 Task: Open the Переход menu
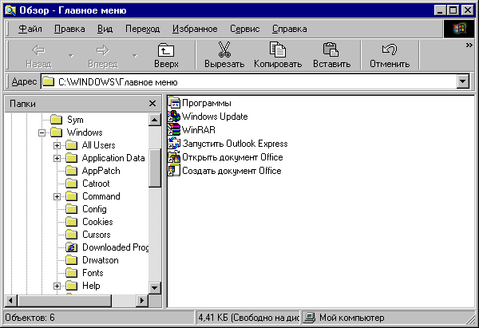pos(142,29)
